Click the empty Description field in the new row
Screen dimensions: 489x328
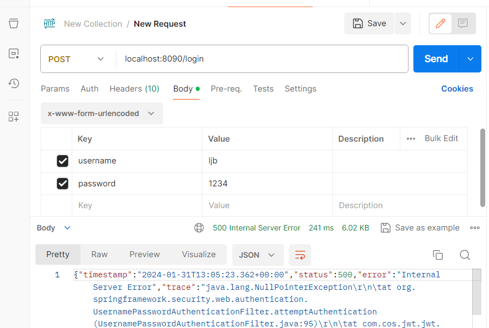[x=400, y=205]
